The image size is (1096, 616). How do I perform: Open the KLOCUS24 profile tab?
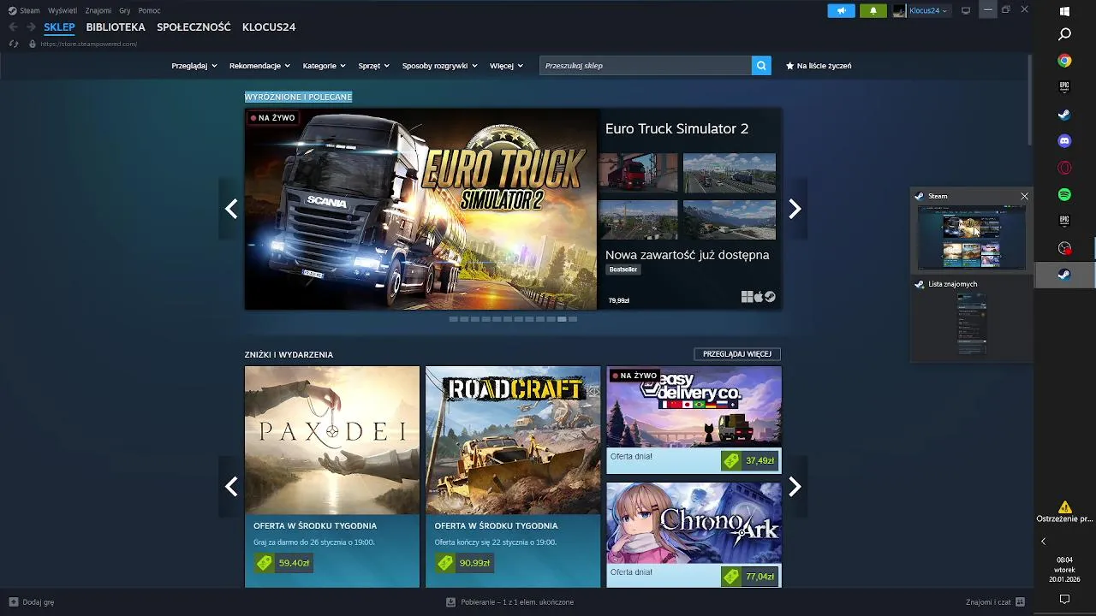click(x=269, y=27)
